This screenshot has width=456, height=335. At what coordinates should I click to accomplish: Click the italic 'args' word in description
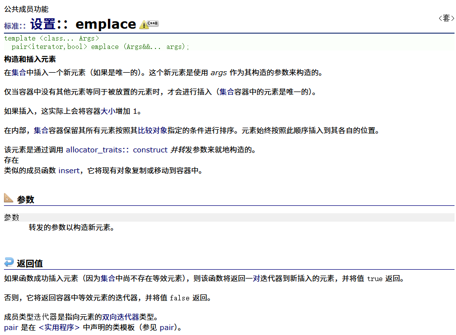point(218,73)
